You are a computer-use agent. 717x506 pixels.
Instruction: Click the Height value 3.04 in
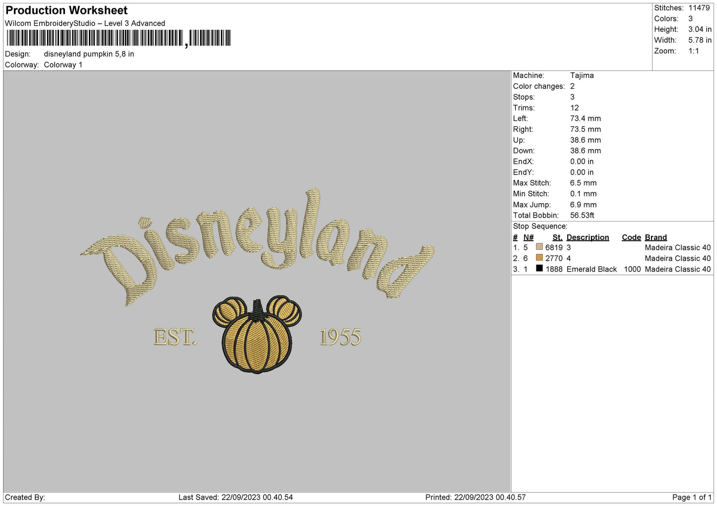click(700, 29)
